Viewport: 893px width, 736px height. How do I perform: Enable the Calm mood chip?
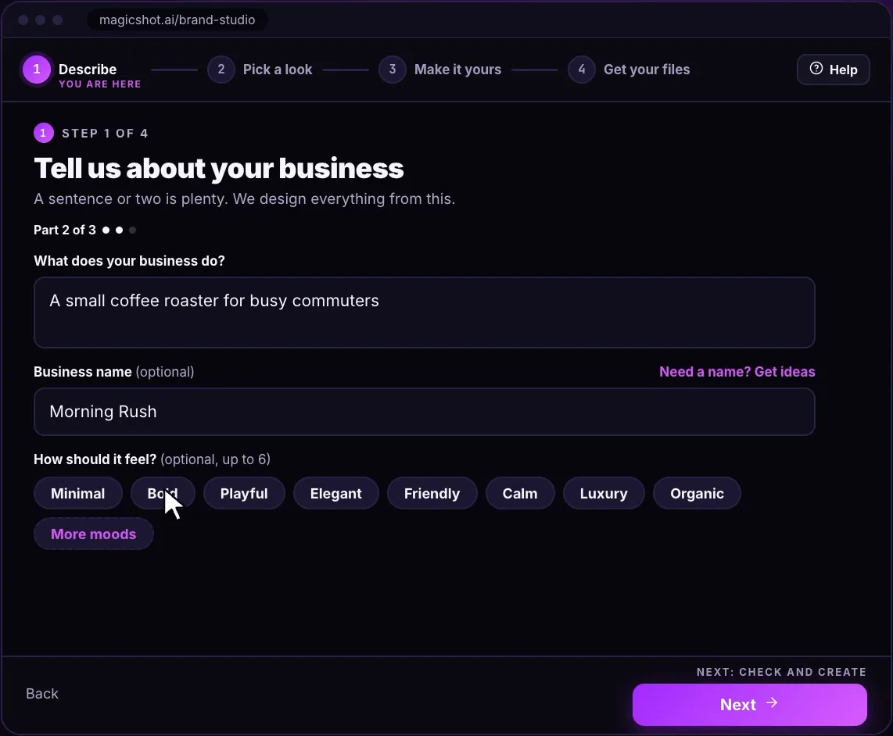[520, 494]
